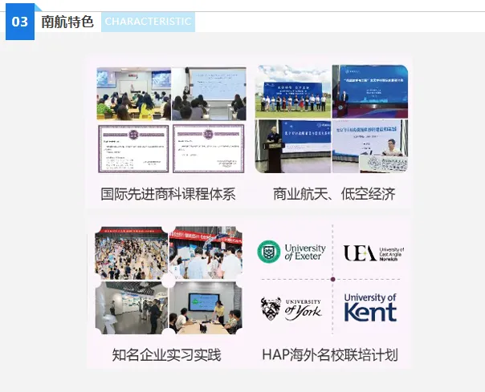The image size is (485, 392).
Task: Open the photo of man at dark podium
Action: pyautogui.click(x=293, y=146)
